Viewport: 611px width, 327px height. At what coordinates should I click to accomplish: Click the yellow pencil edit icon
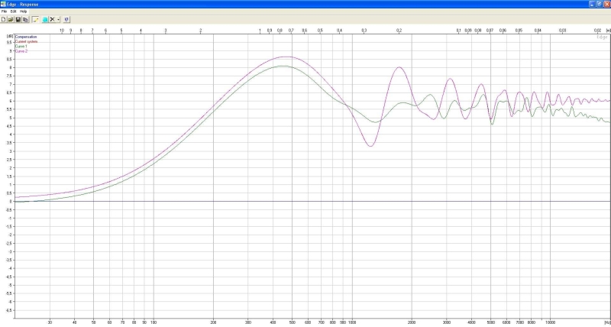tap(35, 19)
